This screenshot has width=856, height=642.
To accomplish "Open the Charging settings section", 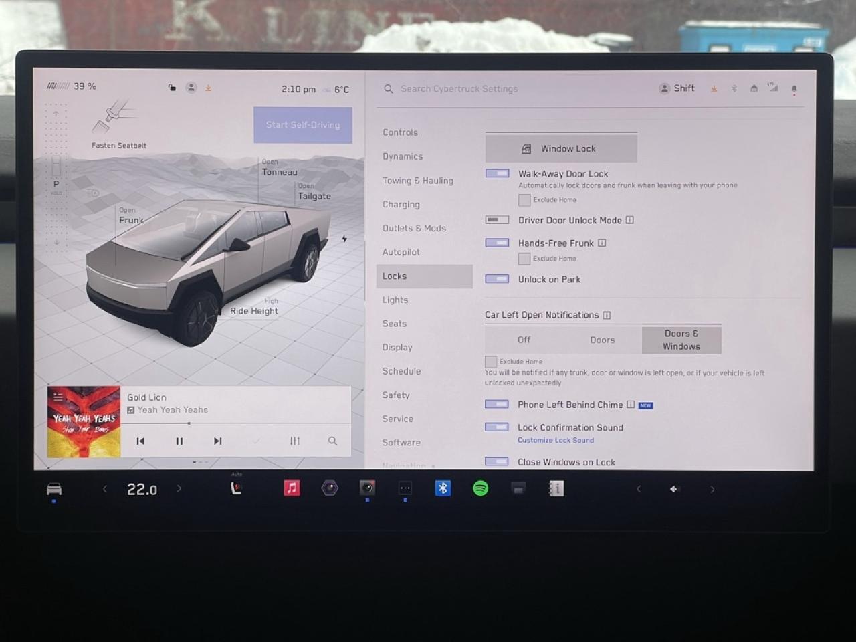I will coord(401,204).
